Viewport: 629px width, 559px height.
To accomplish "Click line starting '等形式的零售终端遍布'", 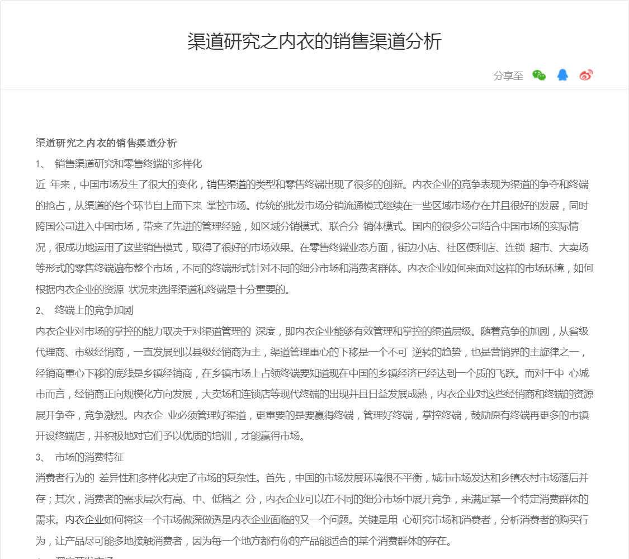I will 314,268.
